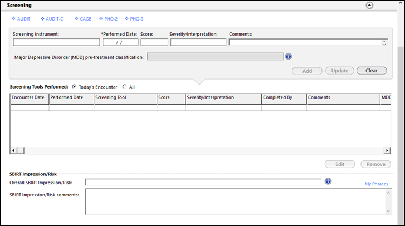Click the table's right scroll arrow
Screen dimensions: 405x226
coord(387,150)
